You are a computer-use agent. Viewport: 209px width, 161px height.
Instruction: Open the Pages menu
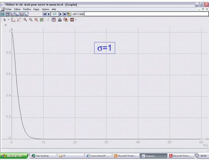[x=36, y=9]
